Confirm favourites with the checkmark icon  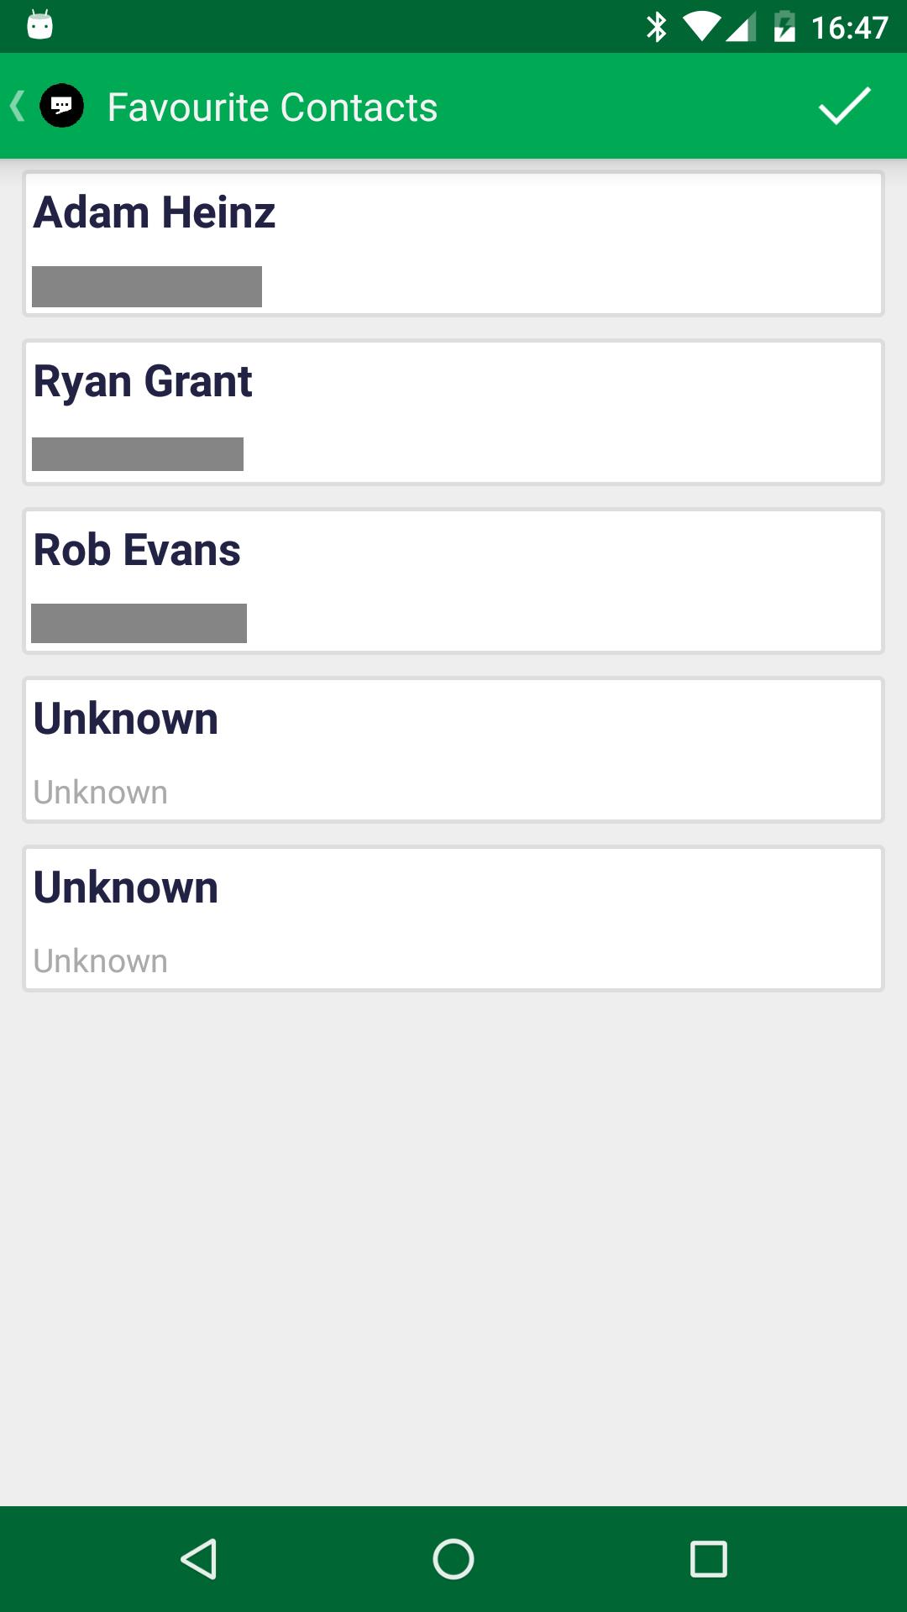pos(844,107)
